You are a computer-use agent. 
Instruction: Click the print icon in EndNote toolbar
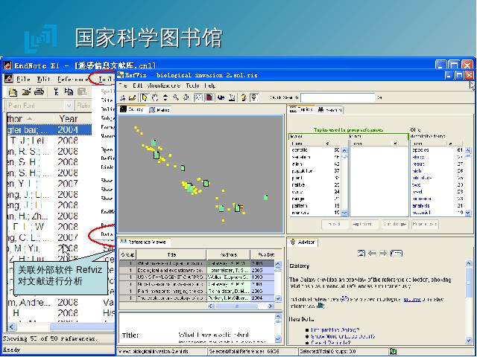40,91
